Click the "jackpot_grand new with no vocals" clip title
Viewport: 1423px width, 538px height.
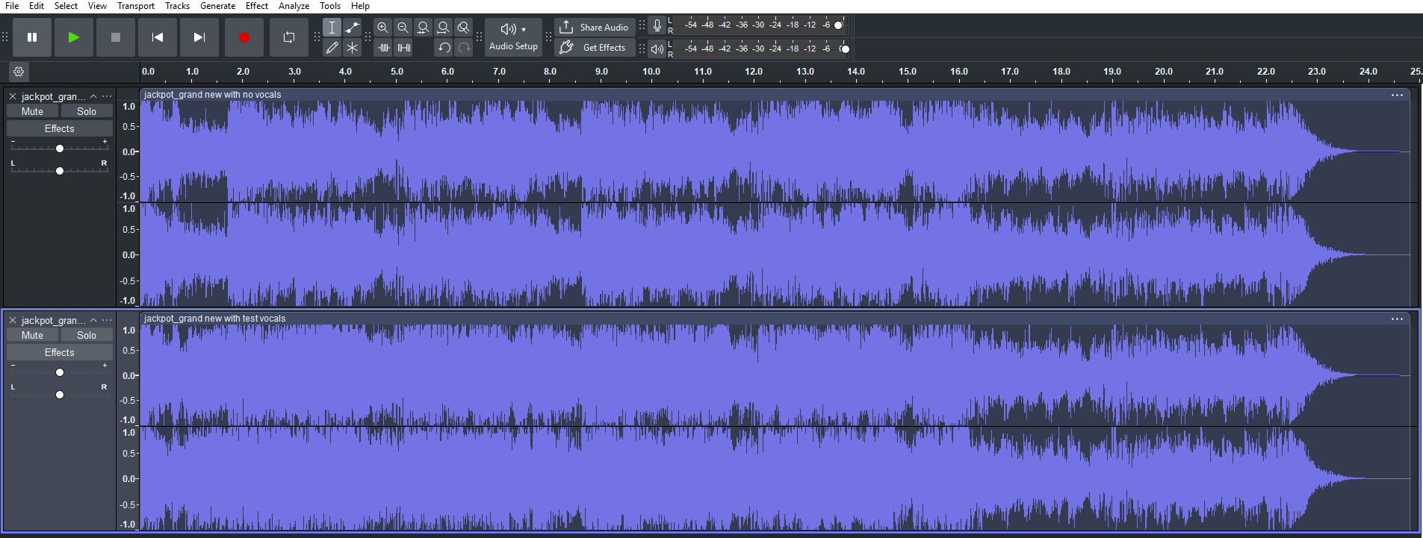pyautogui.click(x=213, y=95)
